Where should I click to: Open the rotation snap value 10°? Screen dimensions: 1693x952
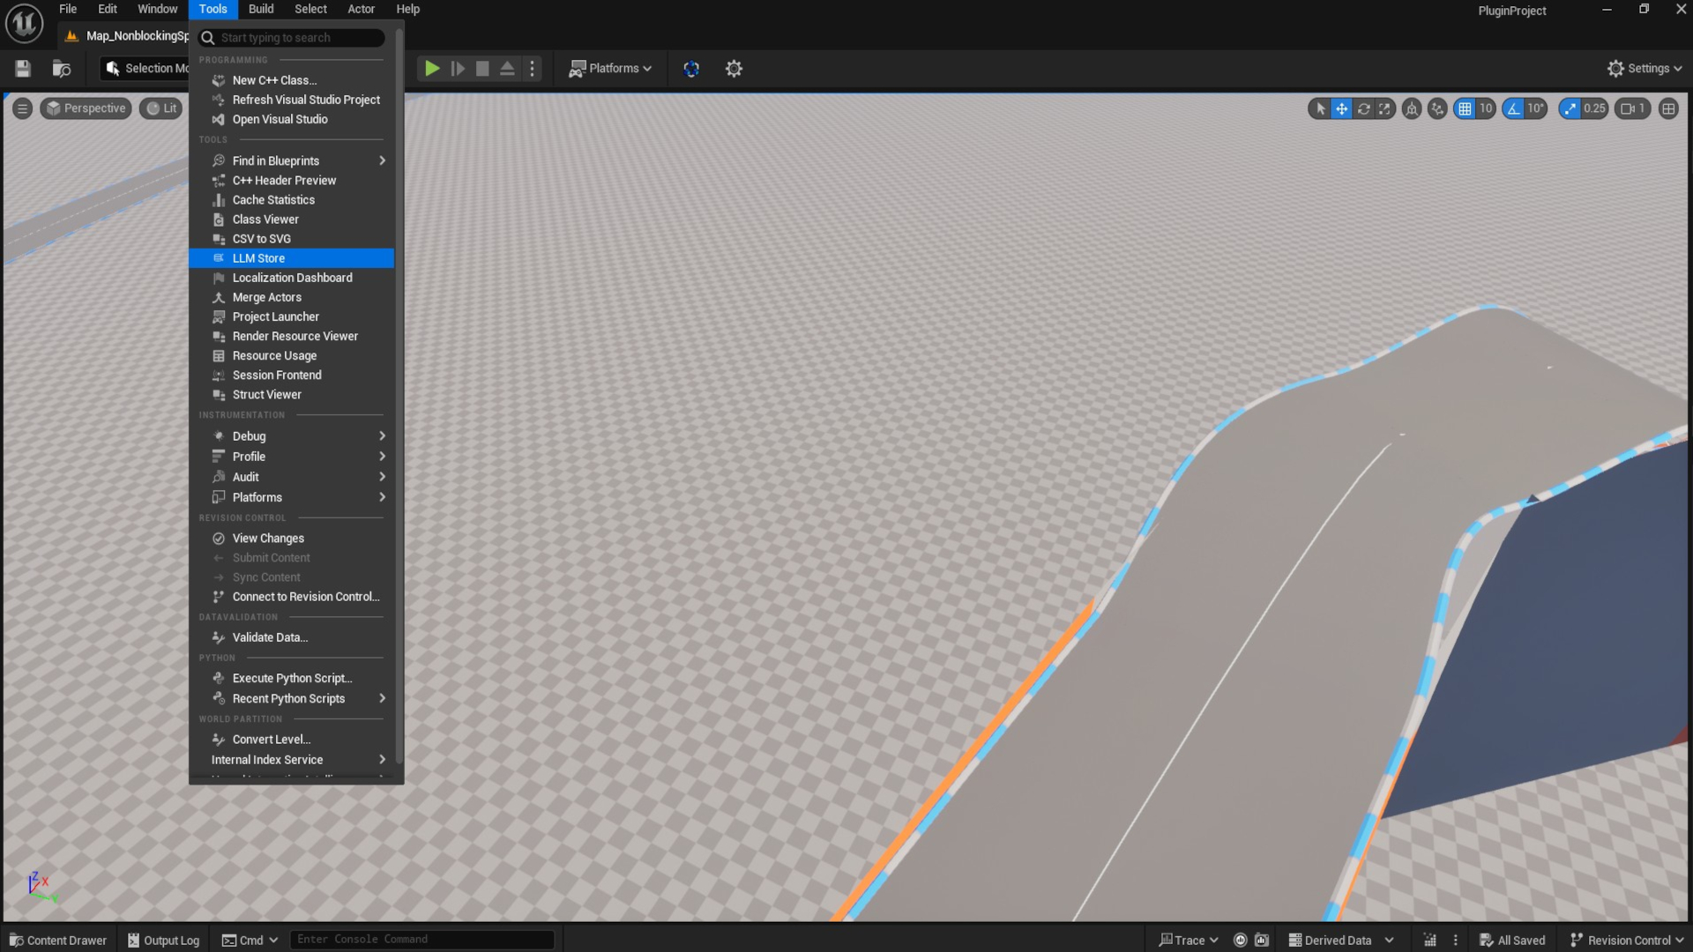tap(1536, 108)
